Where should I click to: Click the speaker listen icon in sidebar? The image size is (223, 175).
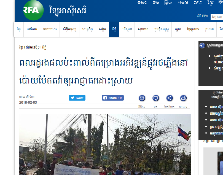pos(202,46)
